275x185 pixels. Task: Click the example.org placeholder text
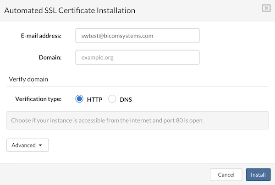point(97,58)
